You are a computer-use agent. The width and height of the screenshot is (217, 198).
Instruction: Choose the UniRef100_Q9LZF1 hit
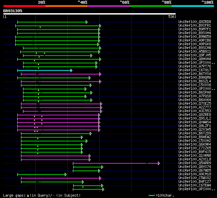pyautogui.click(x=195, y=126)
